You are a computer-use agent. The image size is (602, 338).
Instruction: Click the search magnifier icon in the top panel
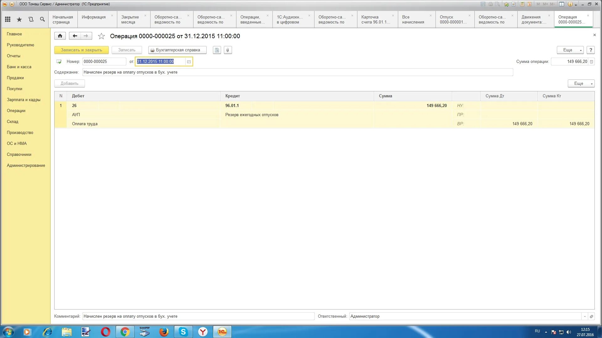[42, 19]
